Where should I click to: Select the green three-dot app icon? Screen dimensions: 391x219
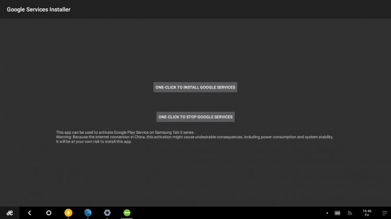[127, 213]
